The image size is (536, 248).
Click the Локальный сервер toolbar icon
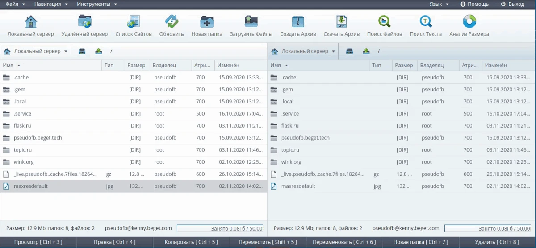coord(30,22)
